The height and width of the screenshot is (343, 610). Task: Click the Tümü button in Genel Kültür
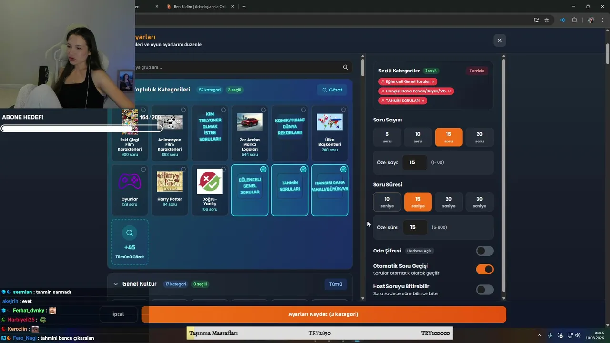335,284
